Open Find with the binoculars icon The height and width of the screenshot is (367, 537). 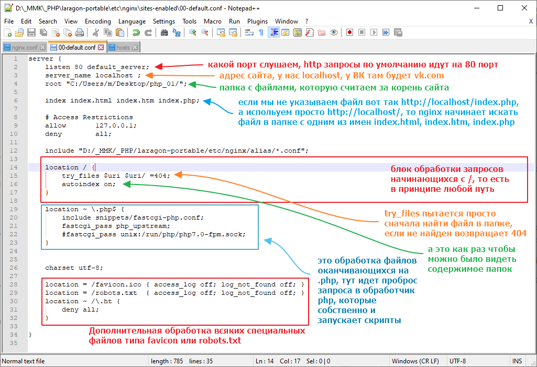coord(165,32)
